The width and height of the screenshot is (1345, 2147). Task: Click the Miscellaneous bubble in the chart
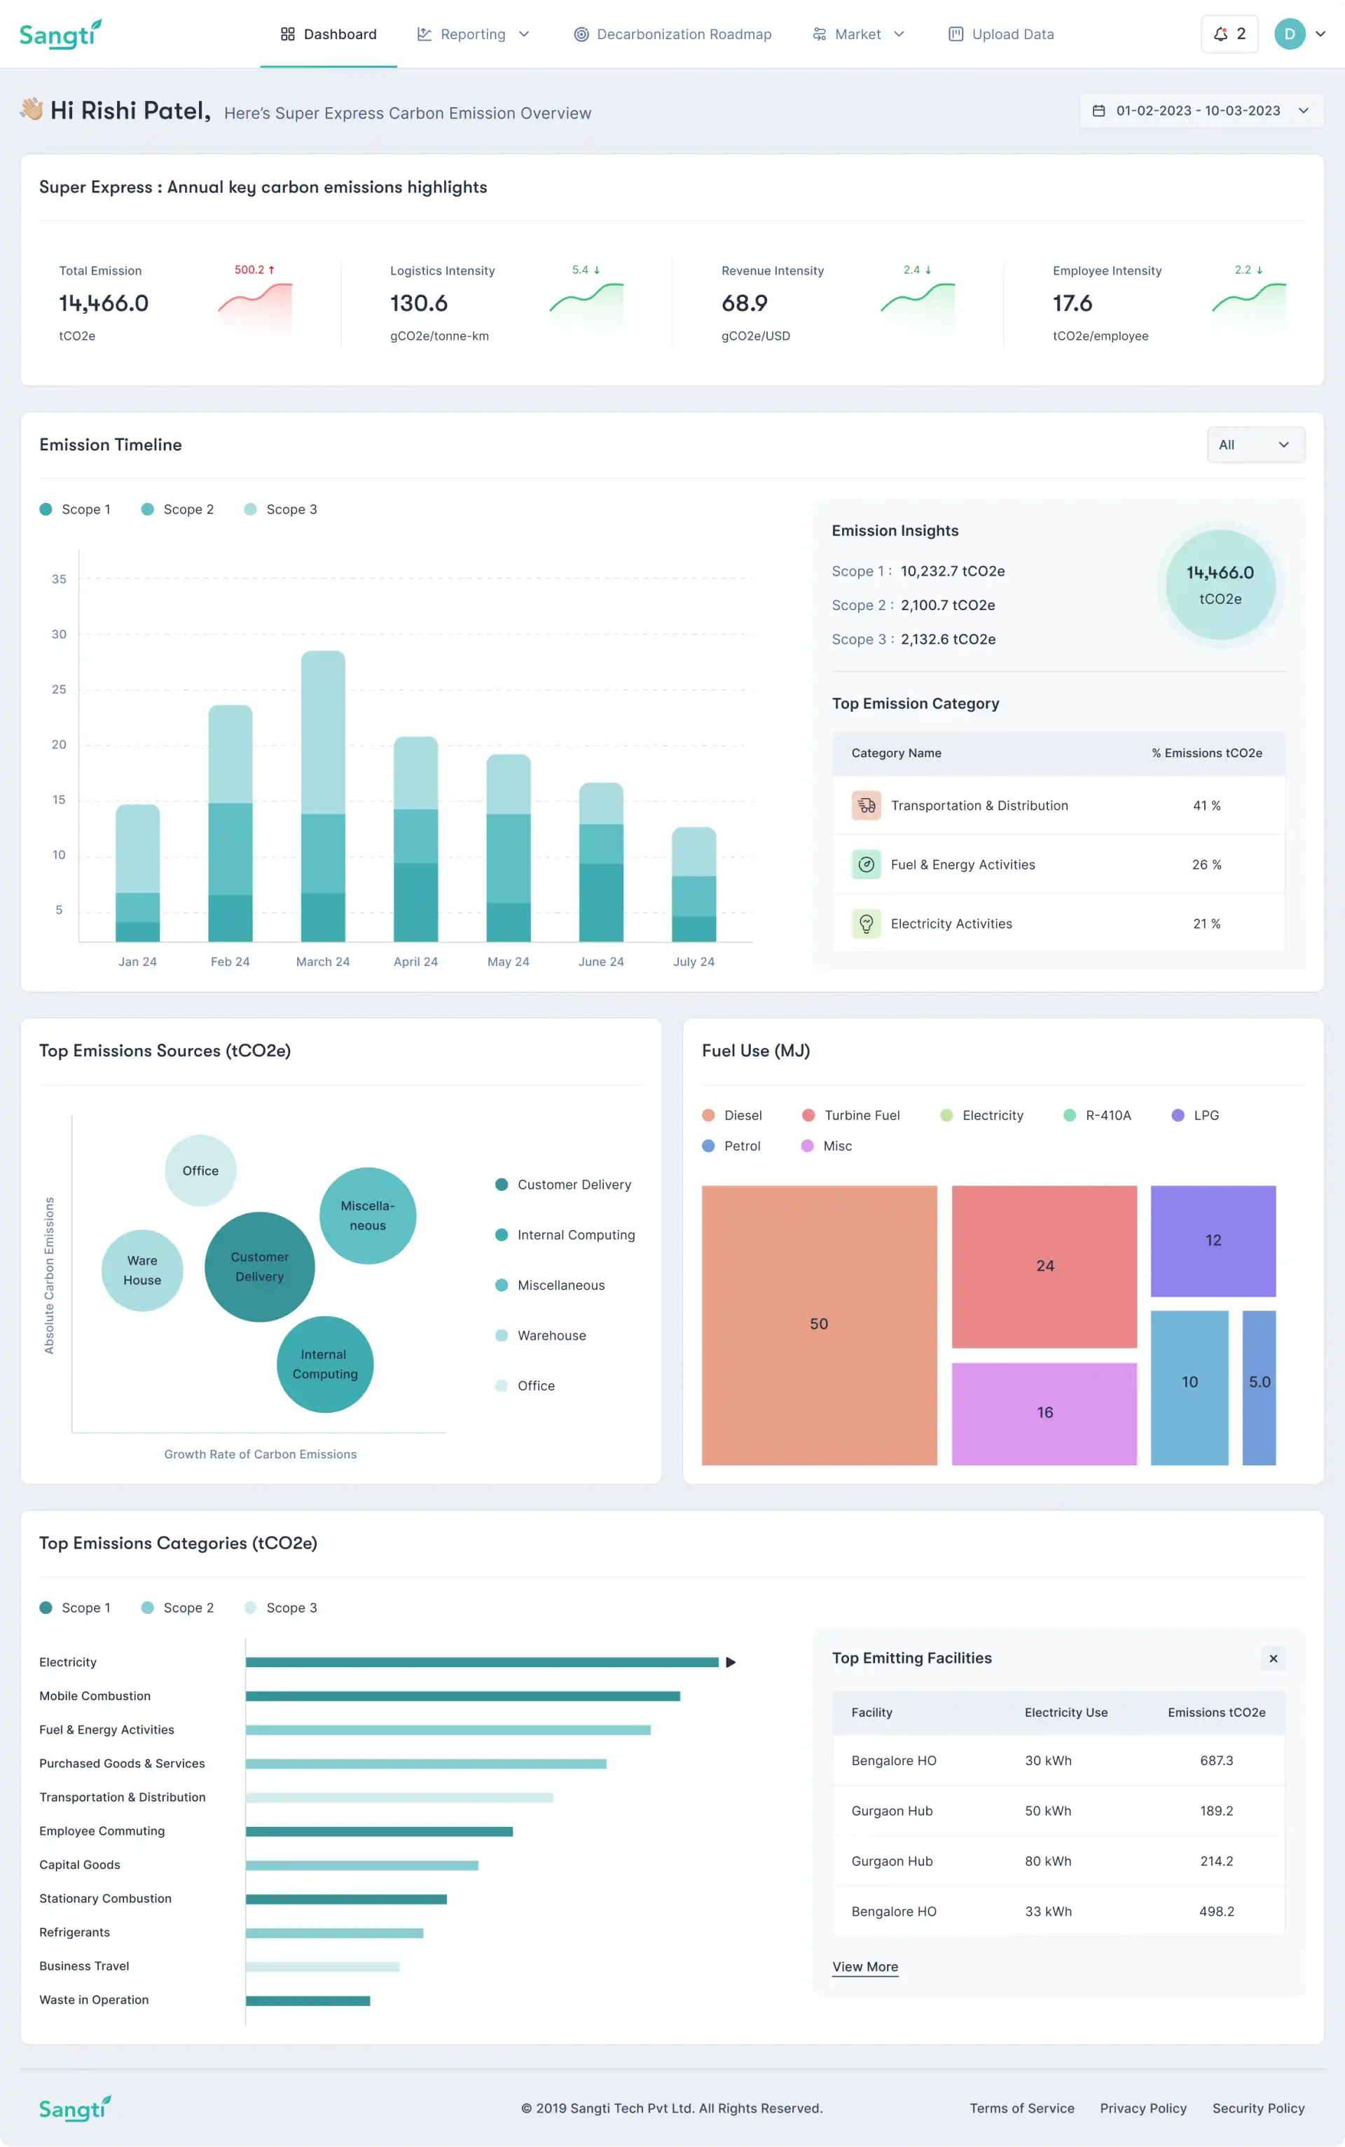point(367,1215)
